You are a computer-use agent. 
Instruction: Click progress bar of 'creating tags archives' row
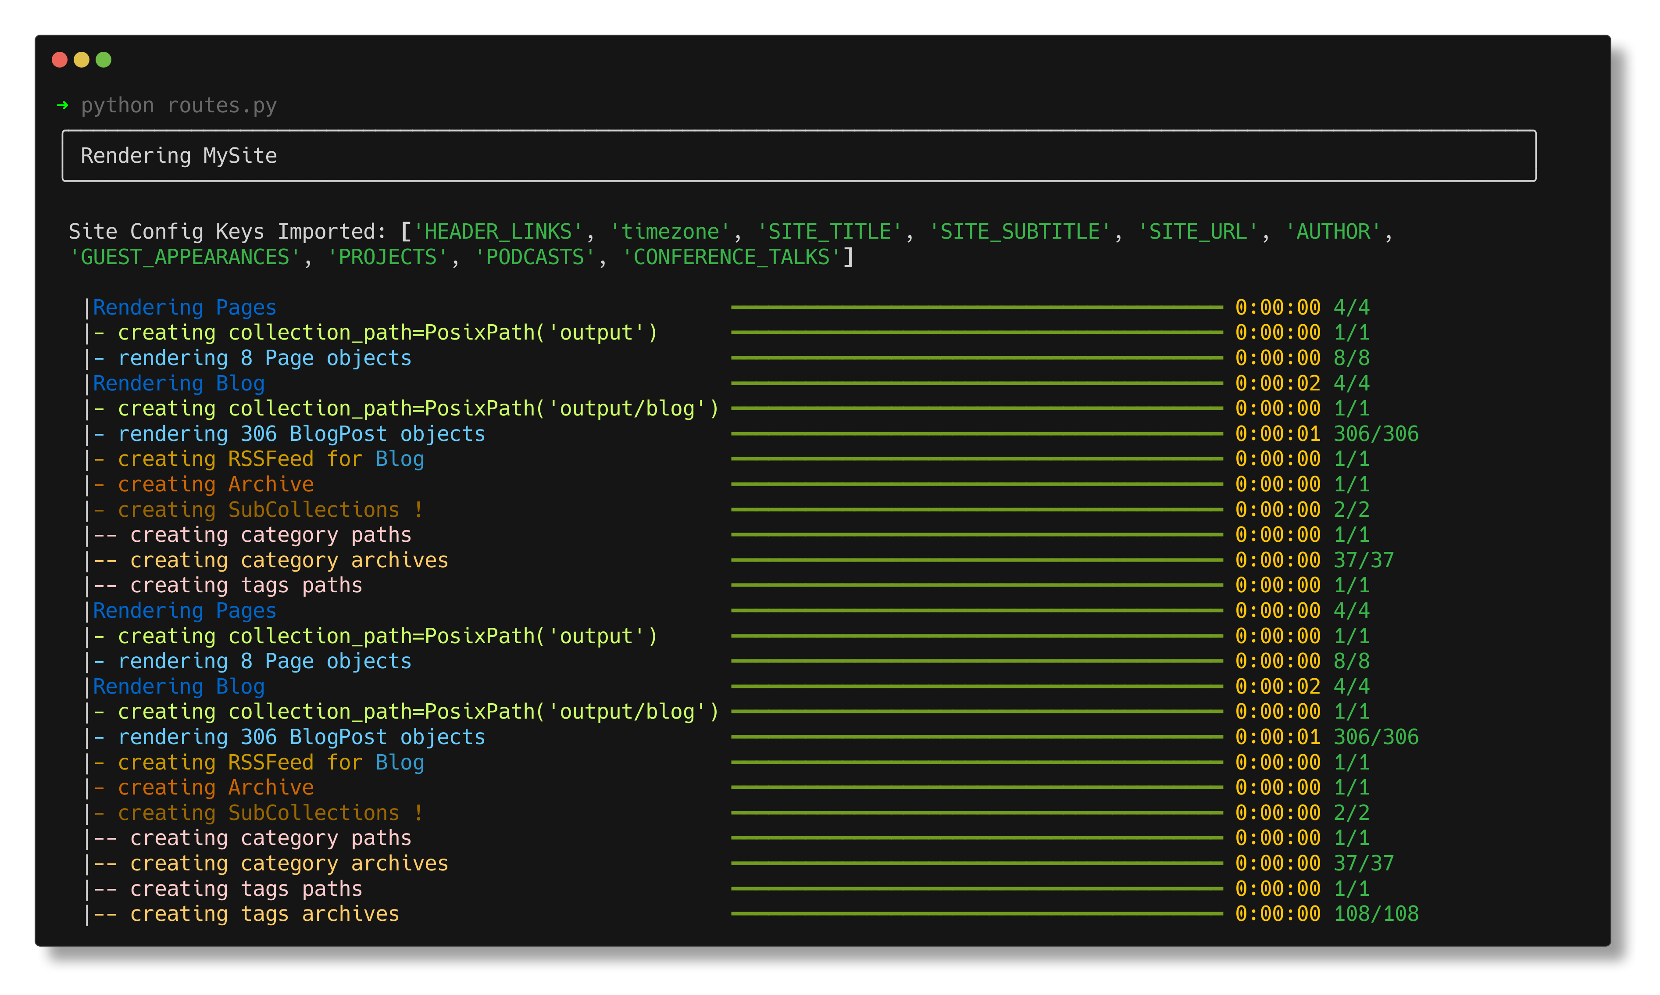[976, 914]
